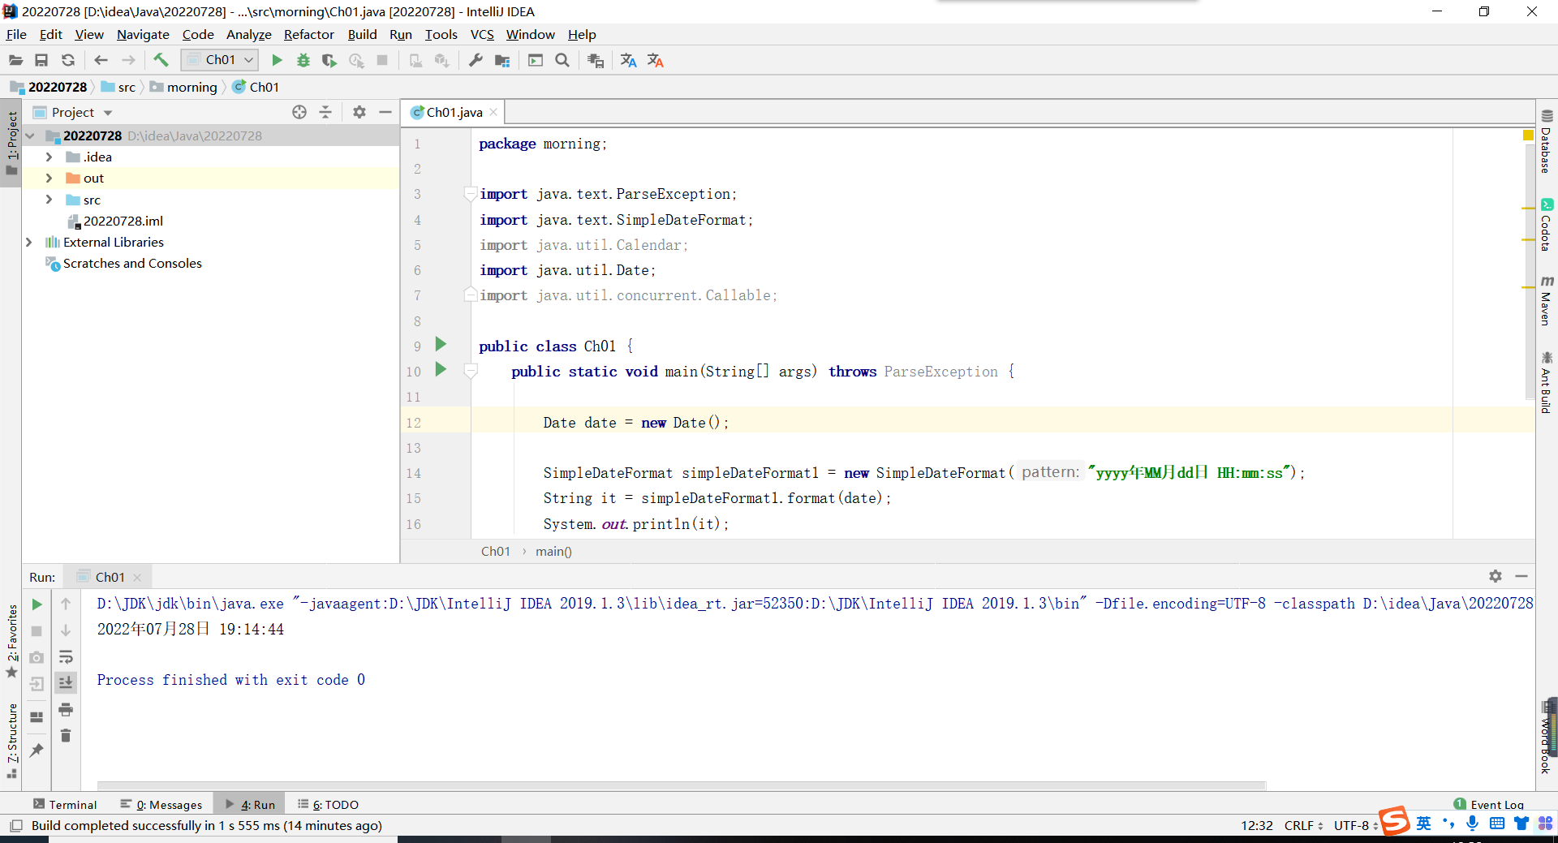Click the green Run button in toolbar

(277, 60)
